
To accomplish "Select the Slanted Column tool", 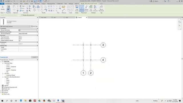I will [86, 8].
